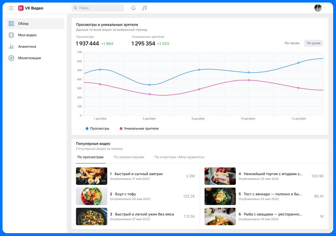Select the Обзор sidebar icon

point(11,23)
